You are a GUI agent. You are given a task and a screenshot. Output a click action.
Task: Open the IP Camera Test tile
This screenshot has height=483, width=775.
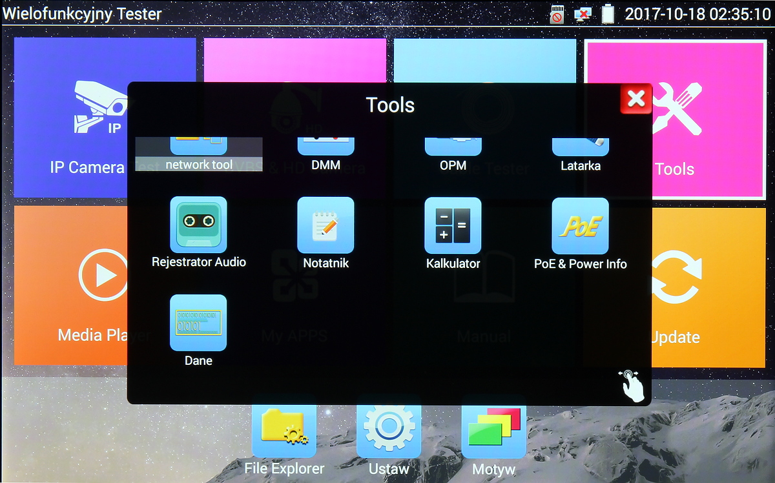tap(70, 118)
